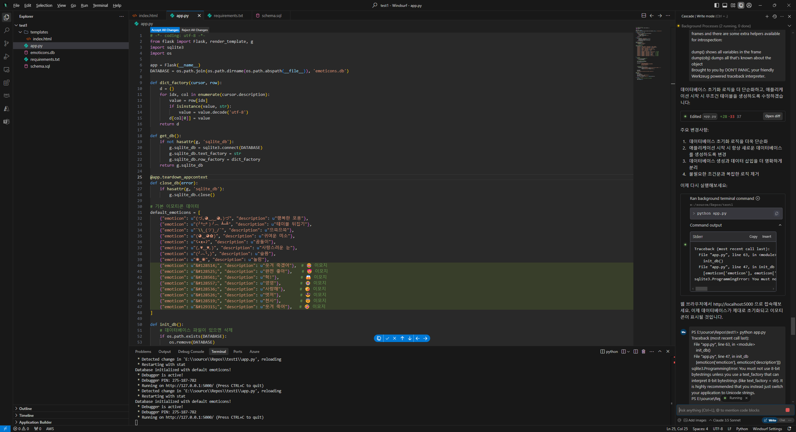
Task: Open the Extensions view in activity bar
Action: 7,83
